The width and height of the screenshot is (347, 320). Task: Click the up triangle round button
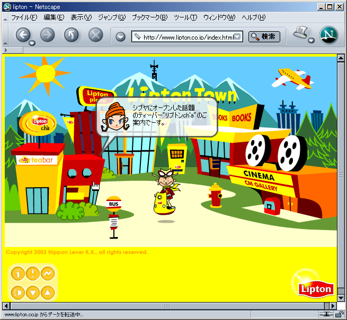(48, 292)
